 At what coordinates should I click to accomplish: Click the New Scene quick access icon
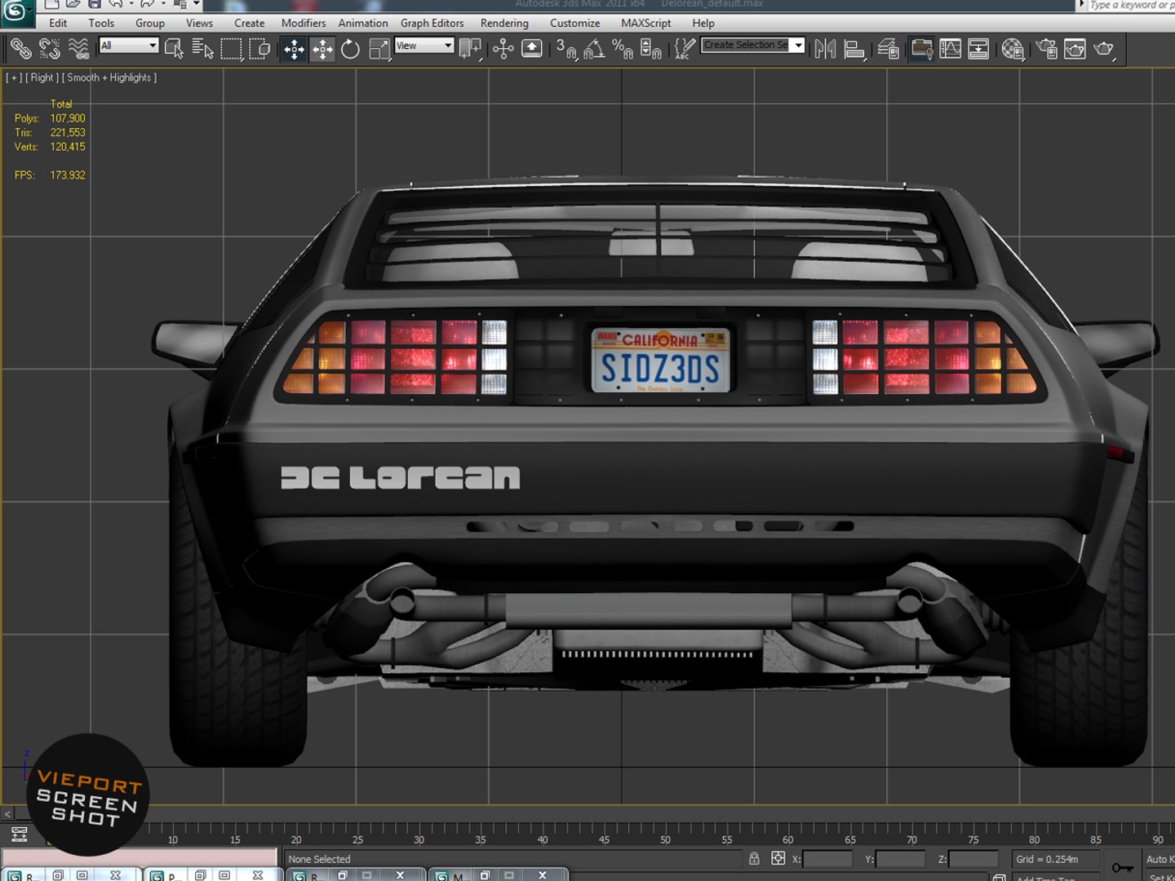(51, 4)
